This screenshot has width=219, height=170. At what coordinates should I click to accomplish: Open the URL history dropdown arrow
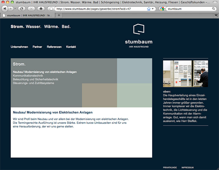153,9
